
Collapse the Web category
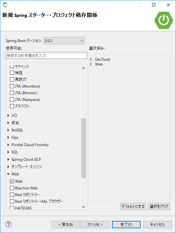click(8, 174)
